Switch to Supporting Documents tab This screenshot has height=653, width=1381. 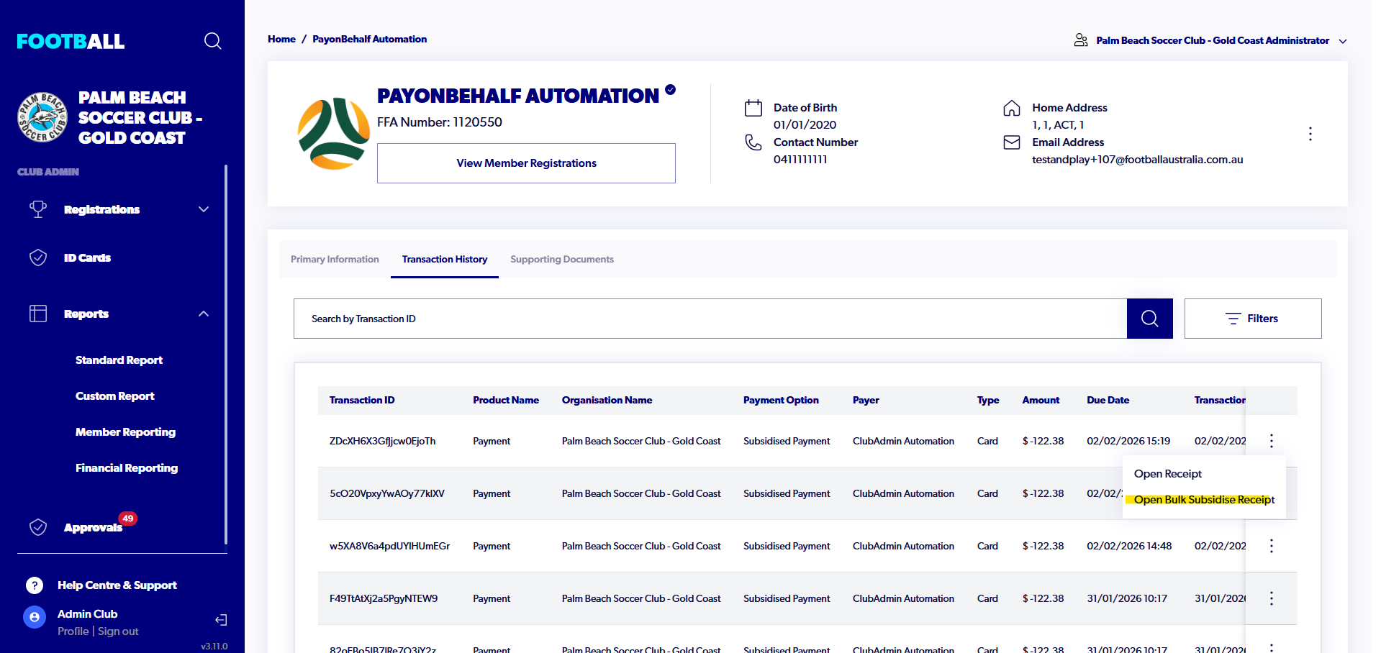(562, 259)
